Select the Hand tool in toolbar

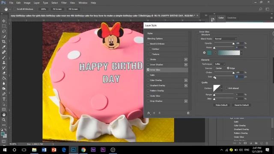coord(4,115)
